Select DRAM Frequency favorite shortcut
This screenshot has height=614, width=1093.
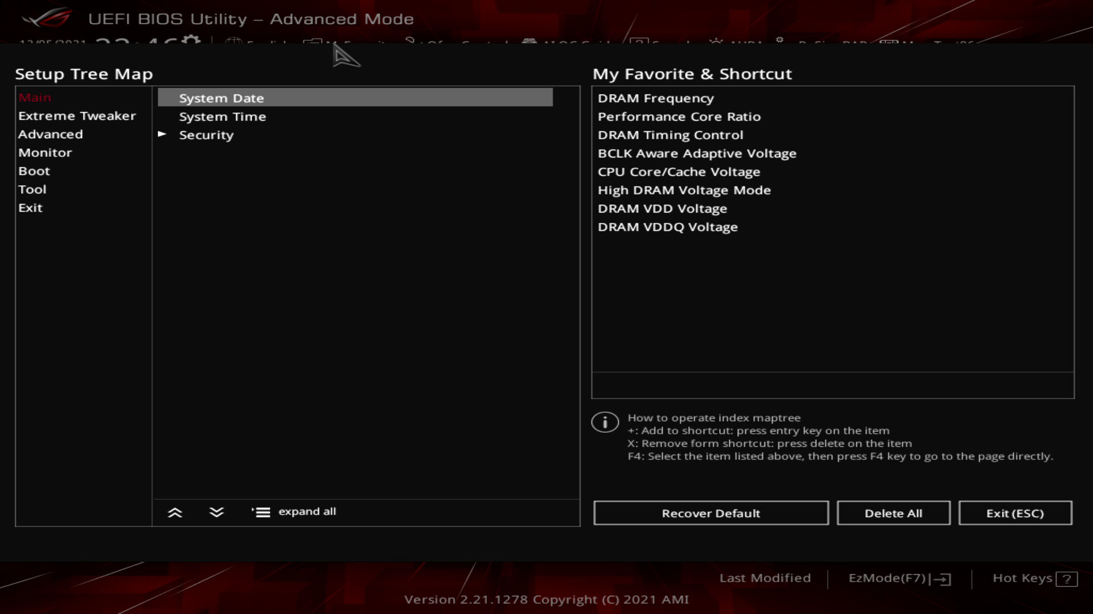(x=655, y=98)
